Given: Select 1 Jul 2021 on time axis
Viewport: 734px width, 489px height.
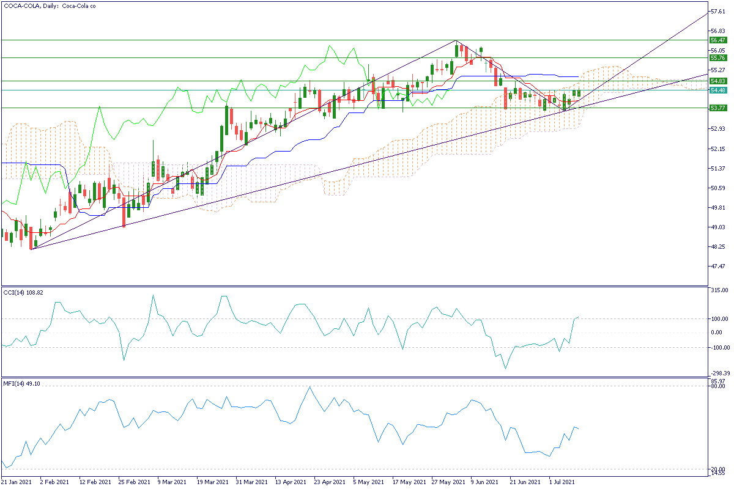Looking at the screenshot, I should pyautogui.click(x=562, y=482).
